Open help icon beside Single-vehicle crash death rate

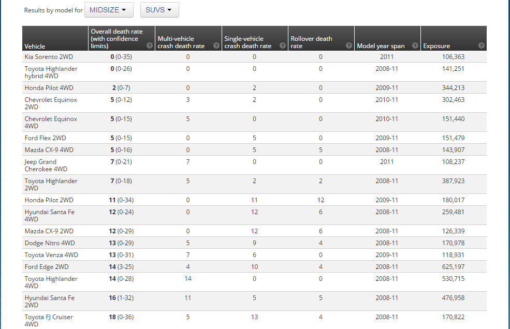coord(282,46)
